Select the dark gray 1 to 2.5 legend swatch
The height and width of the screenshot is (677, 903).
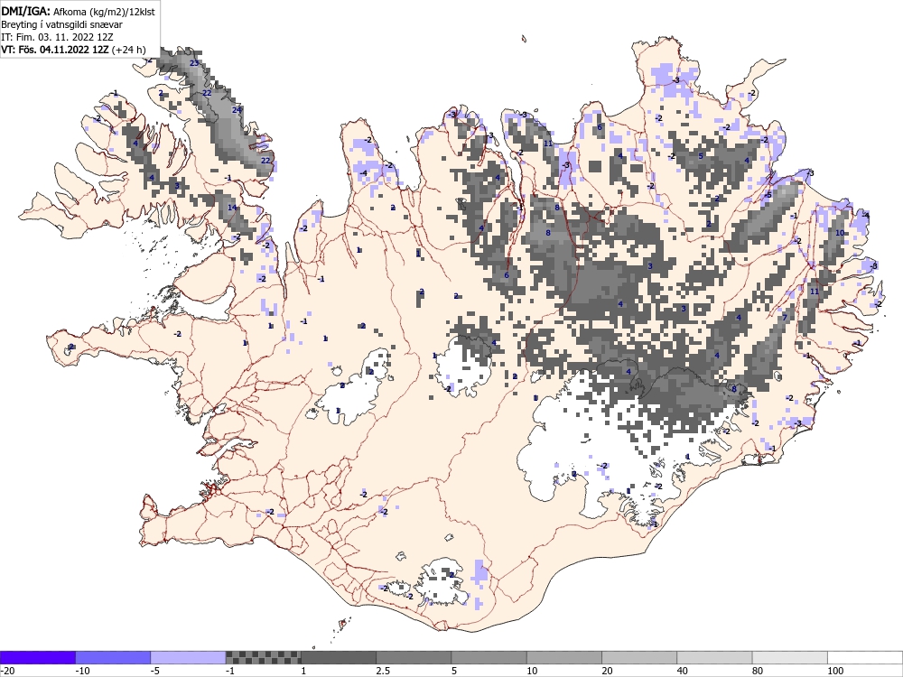(339, 657)
